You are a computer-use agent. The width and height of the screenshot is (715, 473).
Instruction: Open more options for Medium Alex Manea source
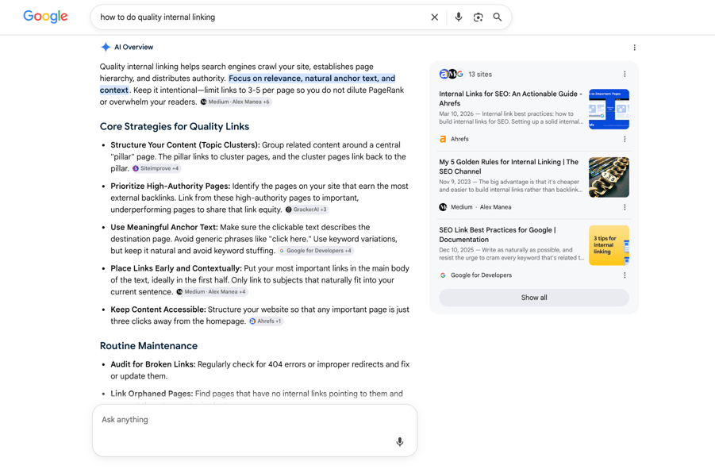coord(625,207)
